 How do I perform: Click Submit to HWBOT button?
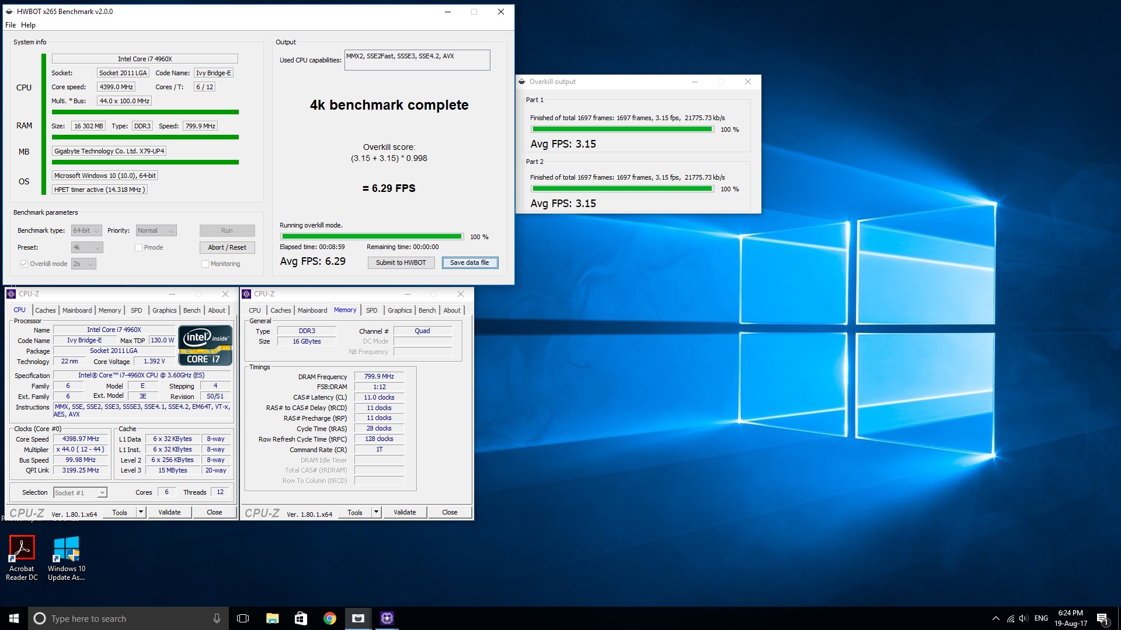coord(401,262)
